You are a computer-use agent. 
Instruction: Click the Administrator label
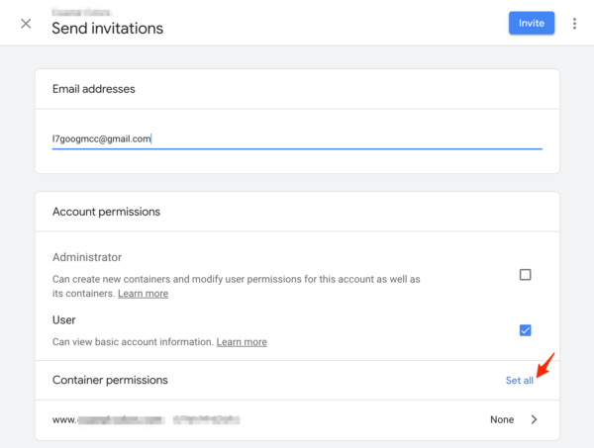coord(87,257)
